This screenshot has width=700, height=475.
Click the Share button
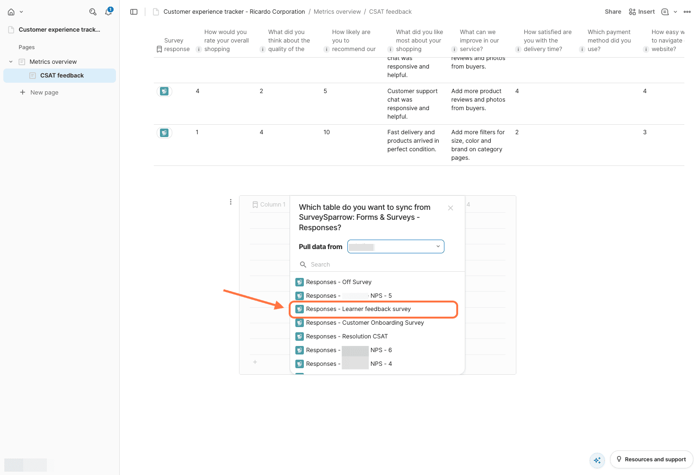click(613, 12)
